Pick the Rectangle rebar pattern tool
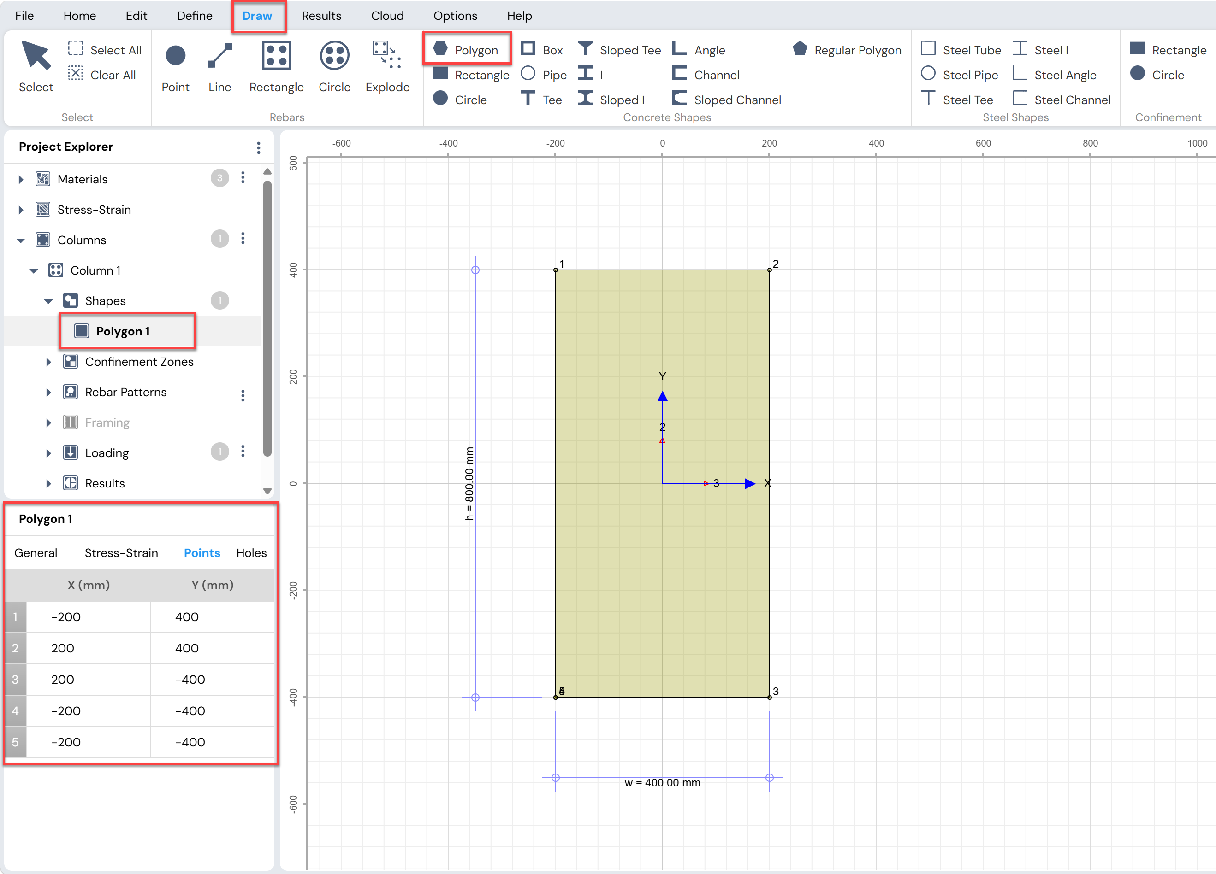The image size is (1216, 874). (x=276, y=67)
